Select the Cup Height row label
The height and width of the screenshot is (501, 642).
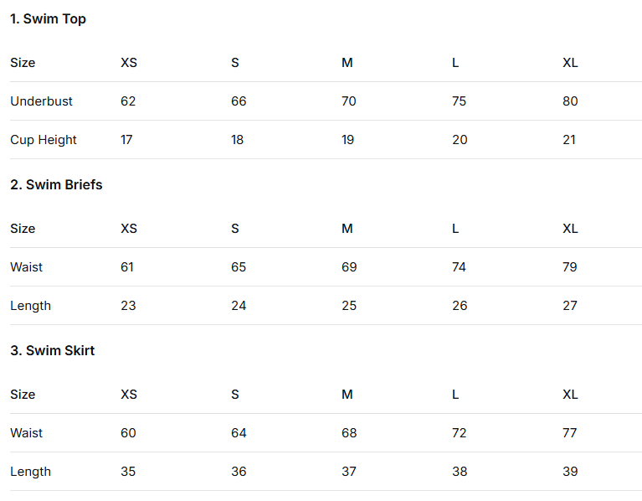point(44,140)
